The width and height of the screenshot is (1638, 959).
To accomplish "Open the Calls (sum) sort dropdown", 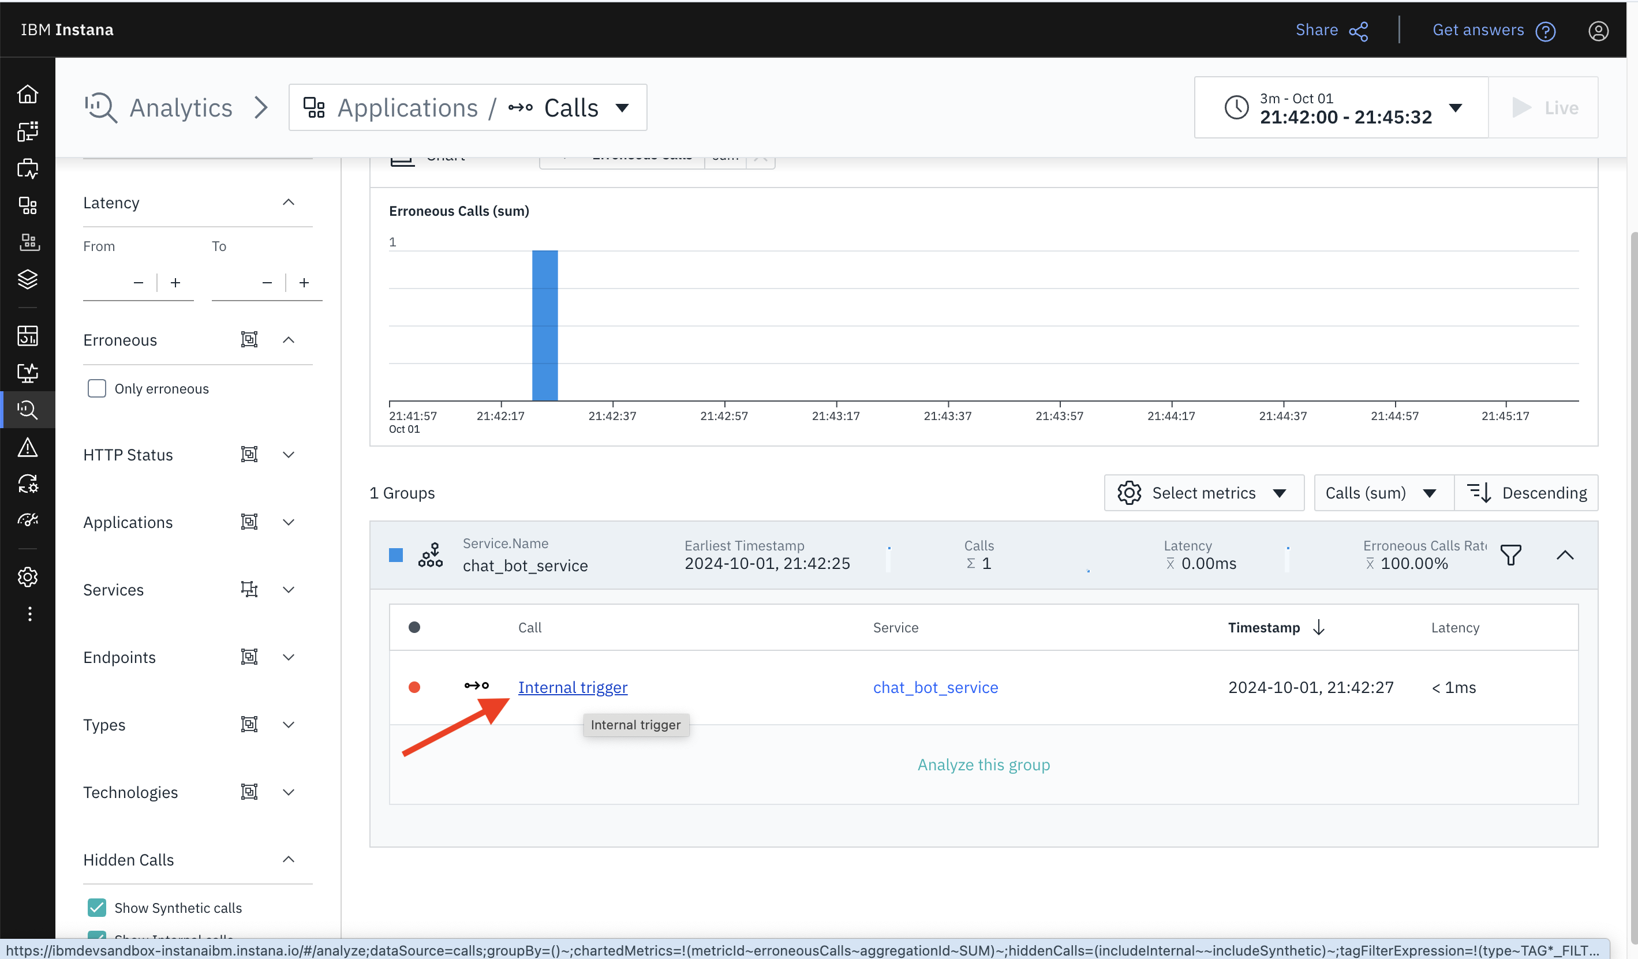I will [1382, 493].
